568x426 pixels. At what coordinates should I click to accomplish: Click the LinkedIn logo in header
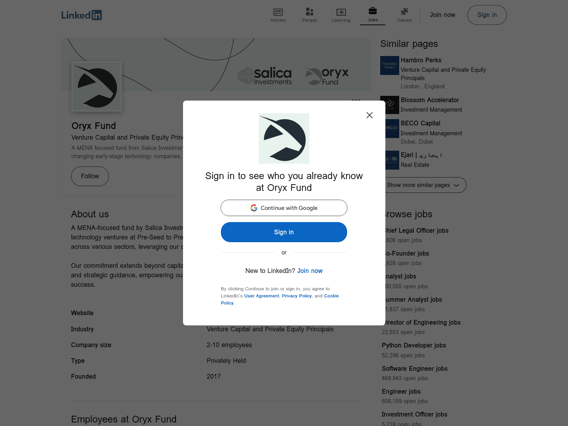click(x=82, y=15)
